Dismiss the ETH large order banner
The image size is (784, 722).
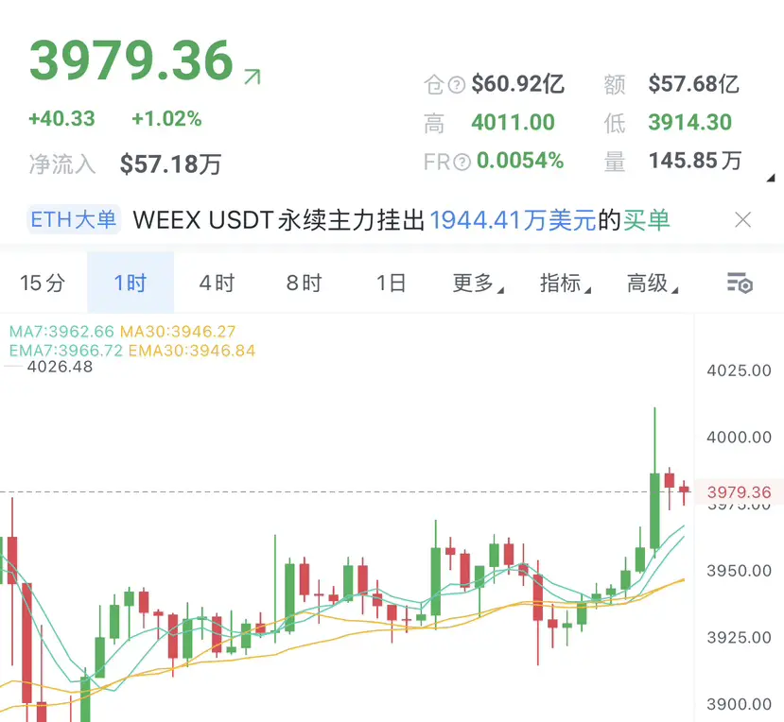pyautogui.click(x=743, y=220)
